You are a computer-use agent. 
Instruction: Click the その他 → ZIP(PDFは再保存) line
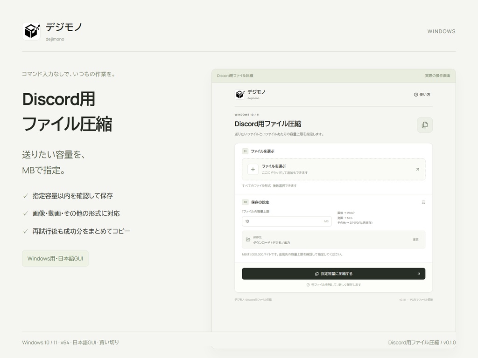click(355, 223)
